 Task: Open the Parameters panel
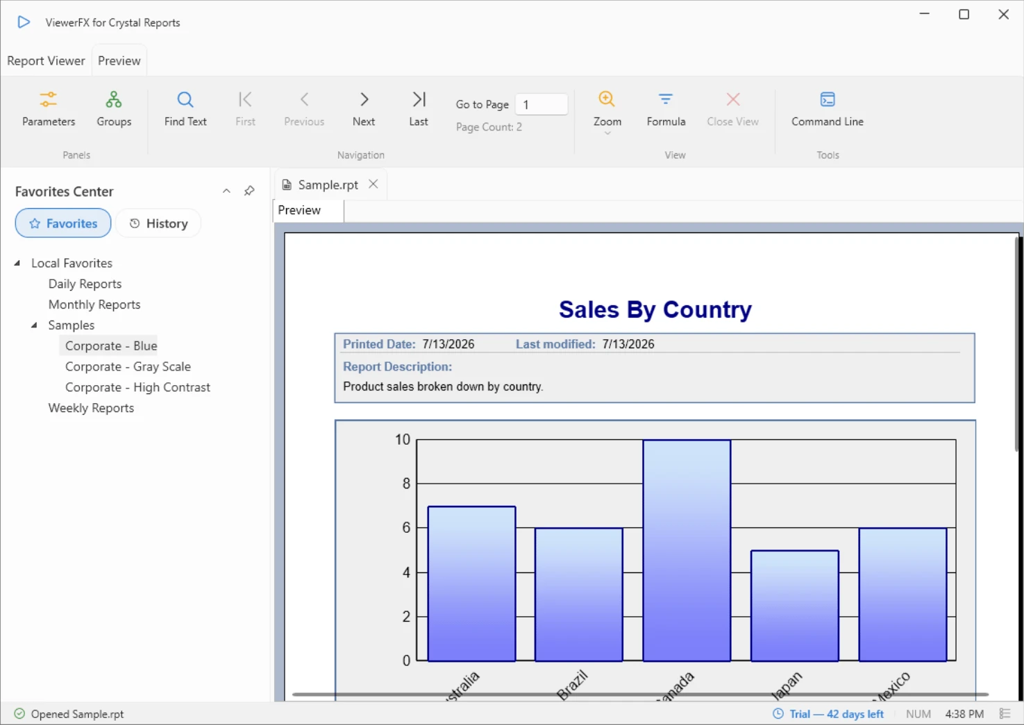49,109
